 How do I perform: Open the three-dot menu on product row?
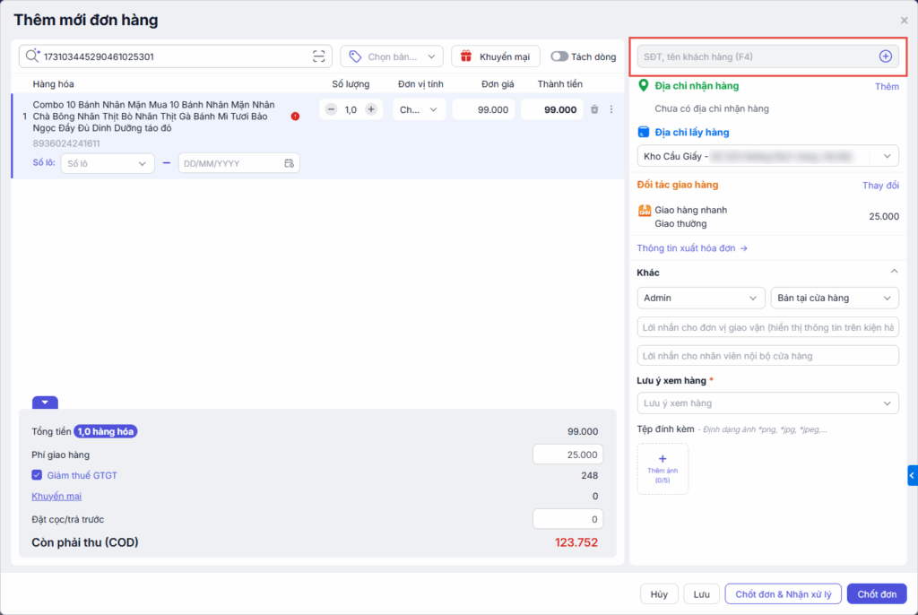tap(611, 109)
